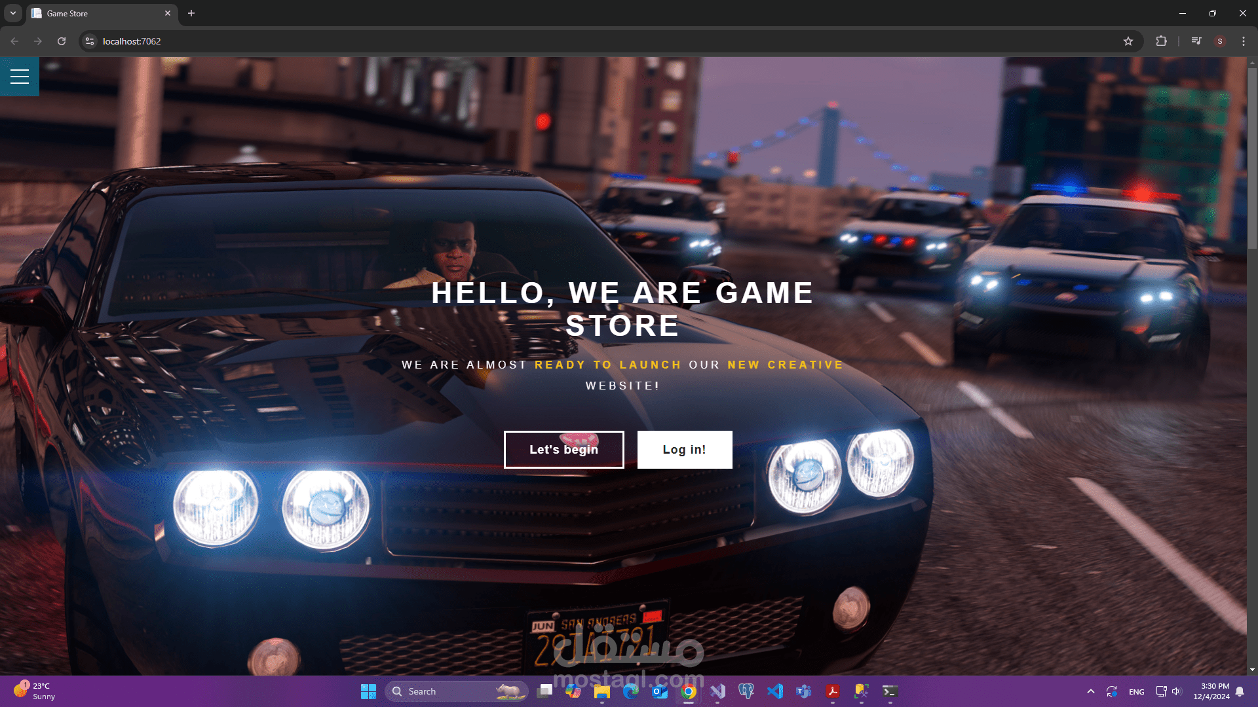This screenshot has height=707, width=1258.
Task: Click the Log in! button
Action: [685, 450]
